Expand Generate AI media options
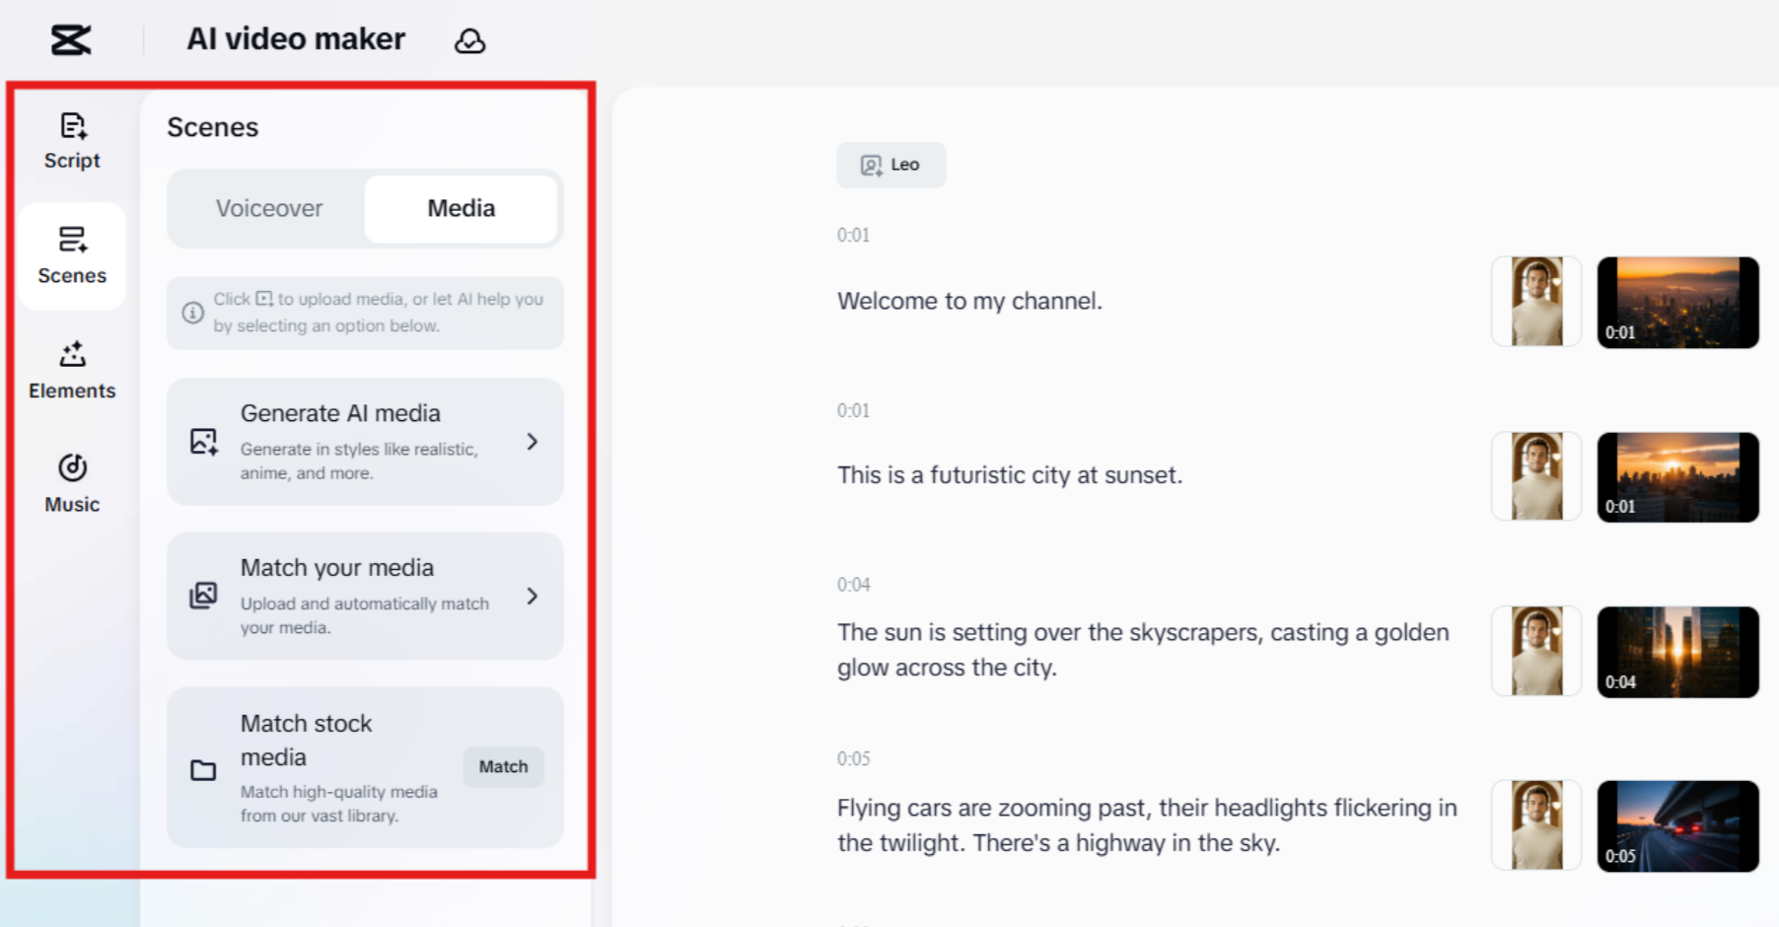 (x=533, y=441)
